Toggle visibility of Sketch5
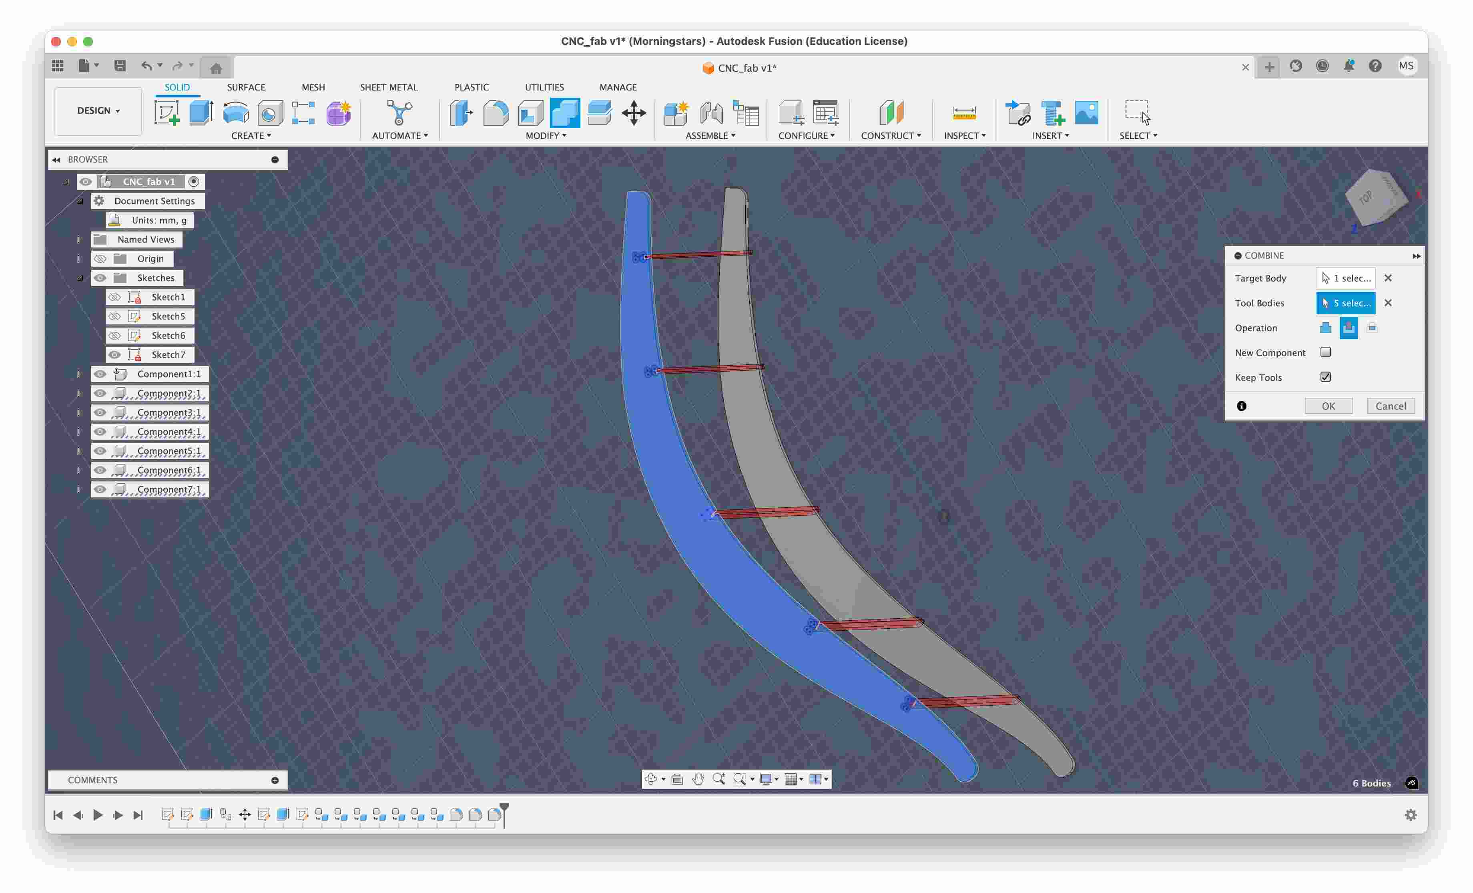The height and width of the screenshot is (893, 1473). 114,316
